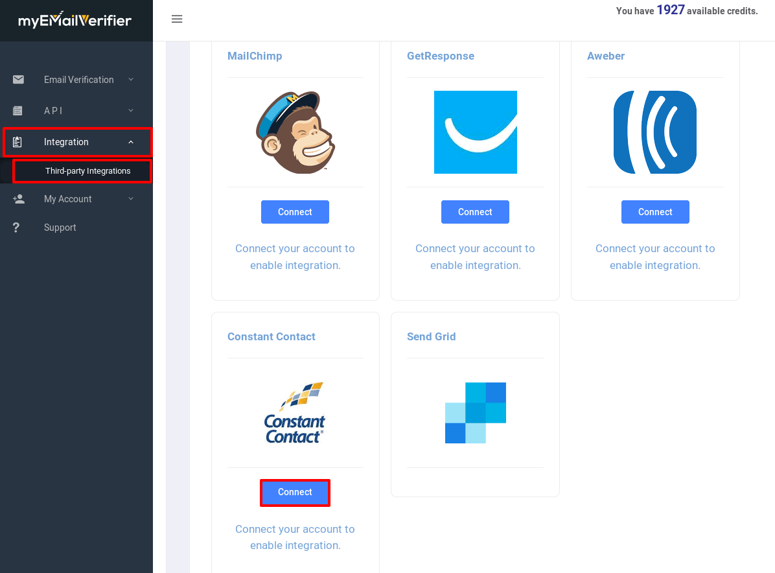Expand the Email Verification menu chevron

point(131,80)
